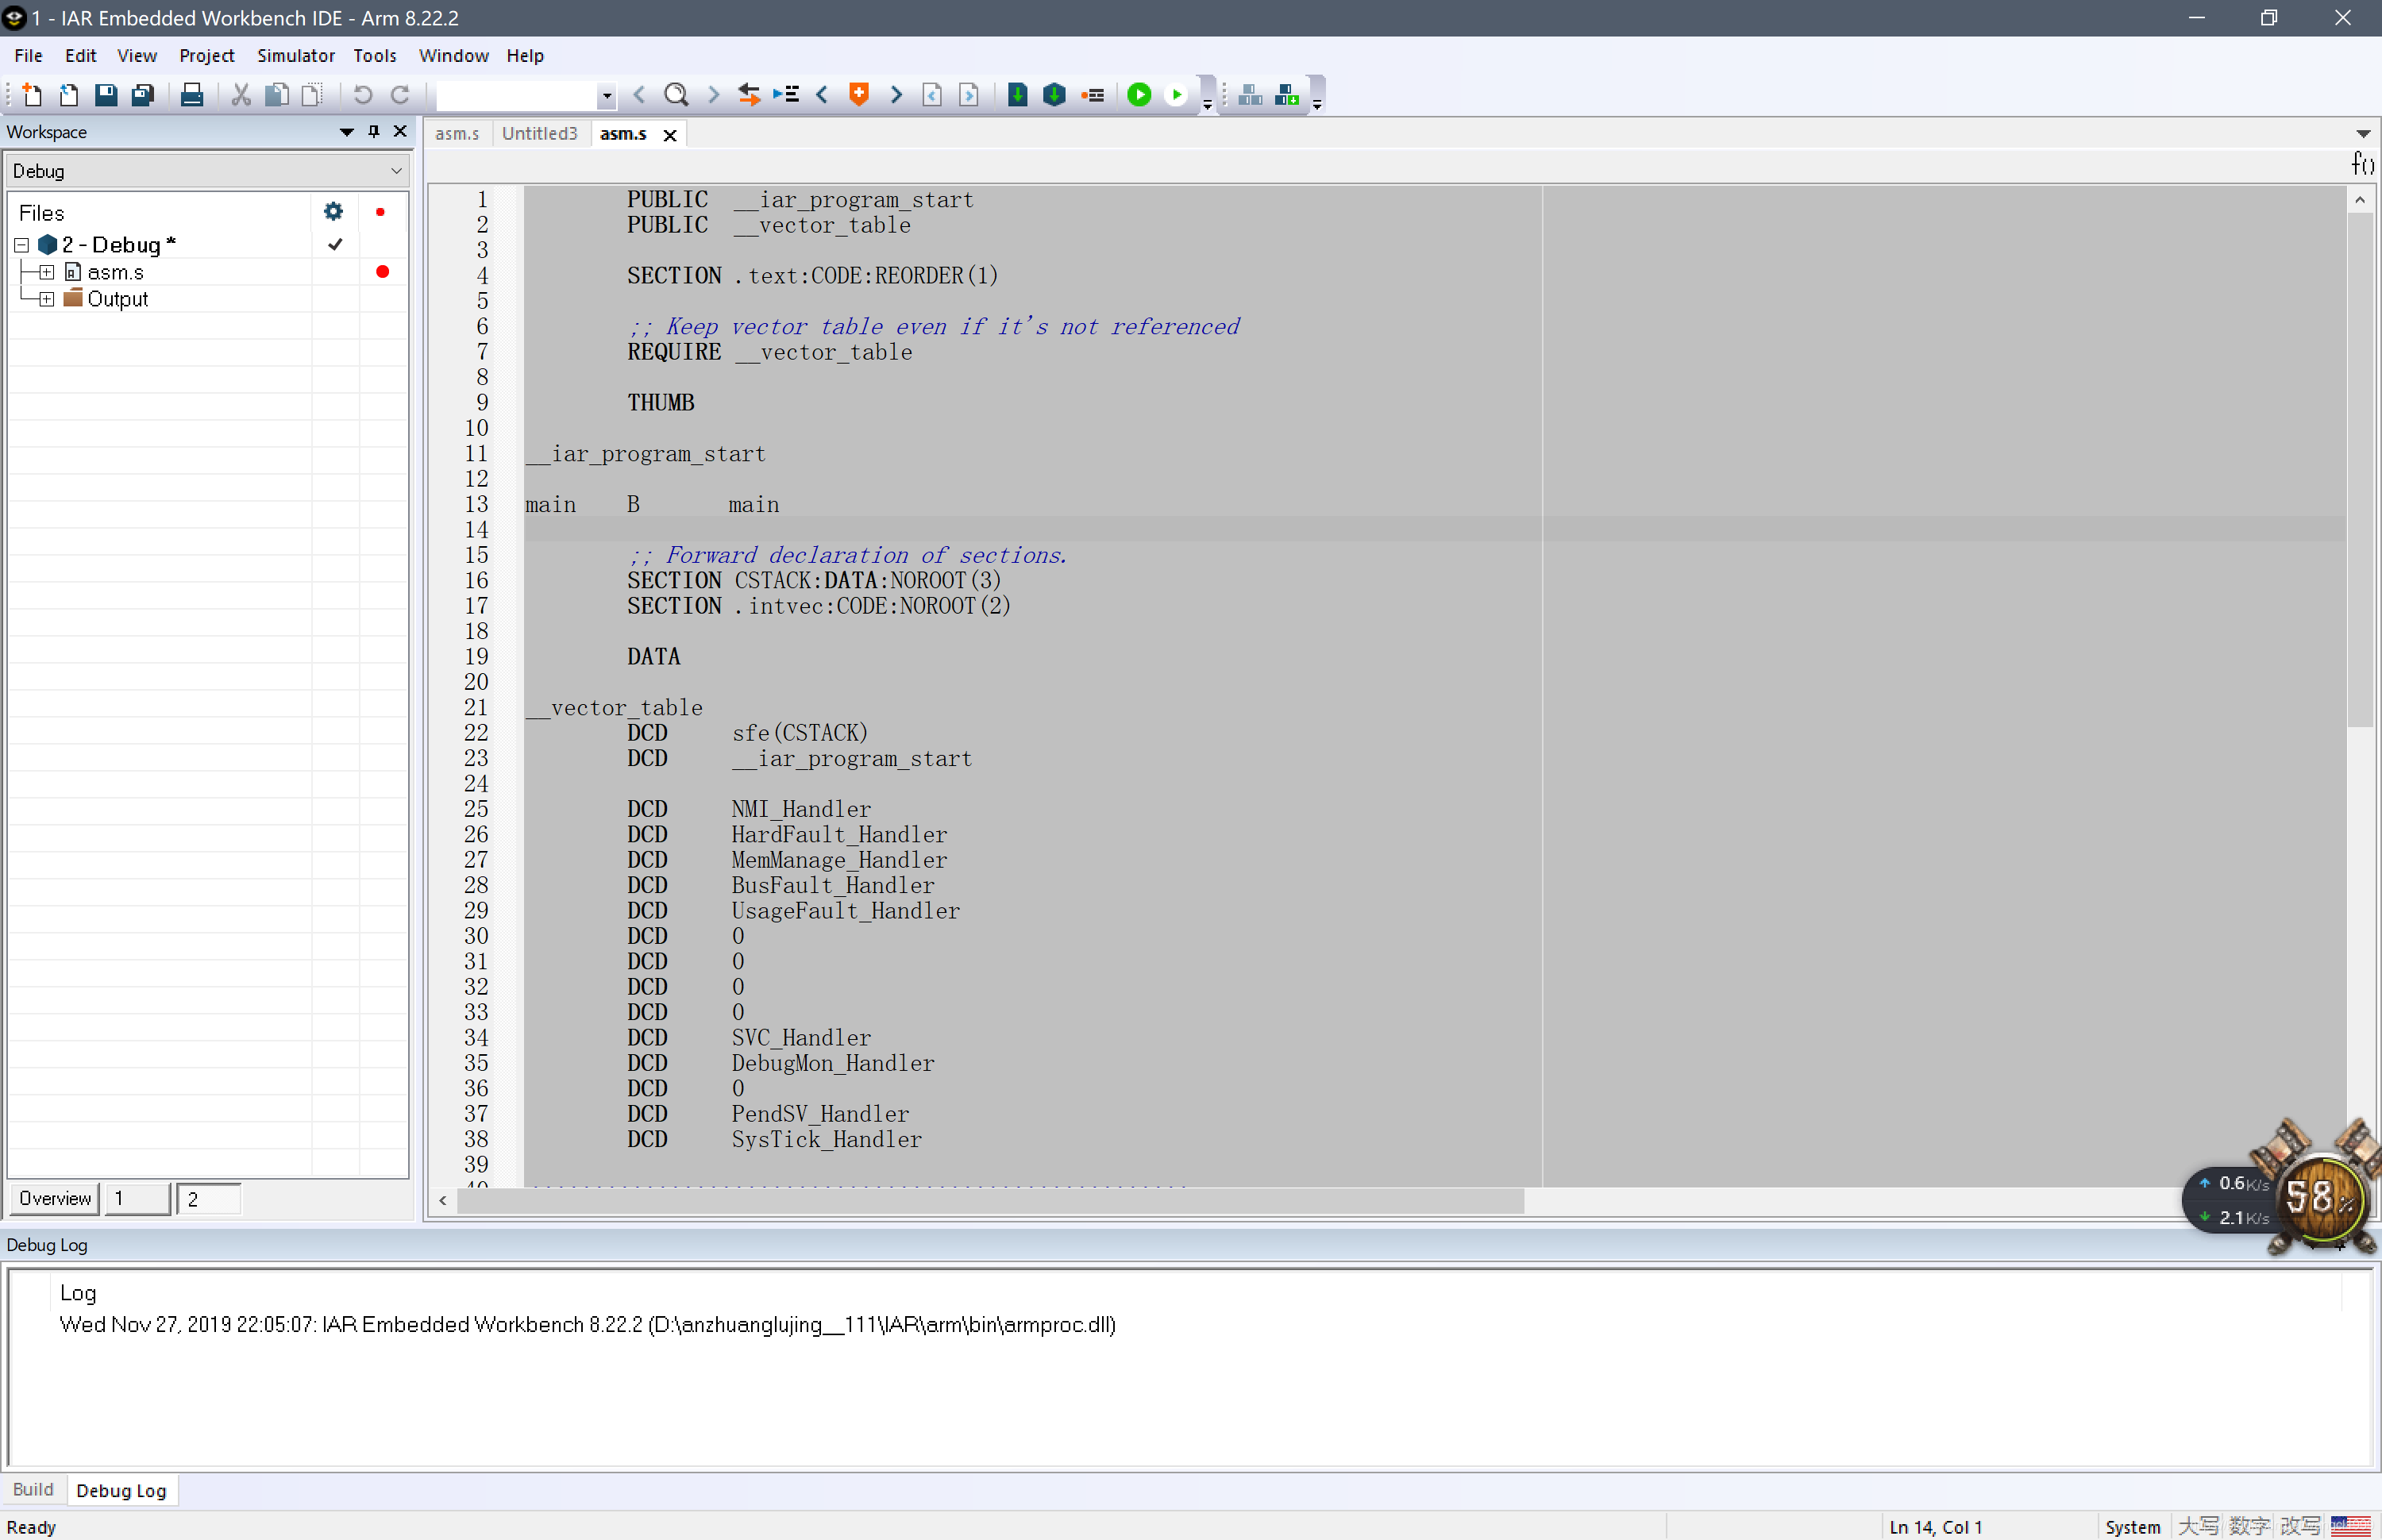Switch to the Untitled3 editor tab
Viewport: 2382px width, 1540px height.
pos(539,134)
